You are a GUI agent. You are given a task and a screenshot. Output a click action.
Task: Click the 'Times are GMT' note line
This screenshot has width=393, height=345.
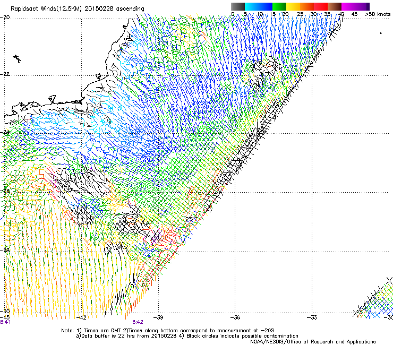[x=167, y=331]
